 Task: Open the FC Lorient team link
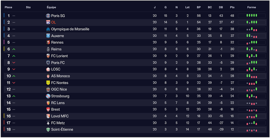(x=59, y=56)
